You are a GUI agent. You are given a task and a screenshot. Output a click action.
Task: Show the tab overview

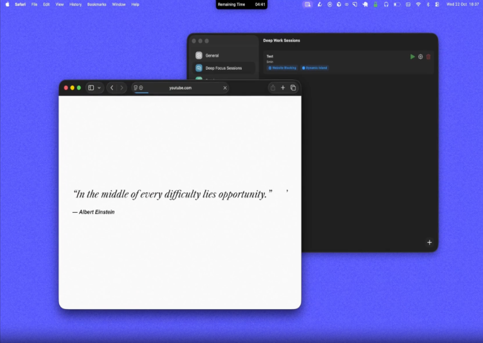pyautogui.click(x=293, y=88)
